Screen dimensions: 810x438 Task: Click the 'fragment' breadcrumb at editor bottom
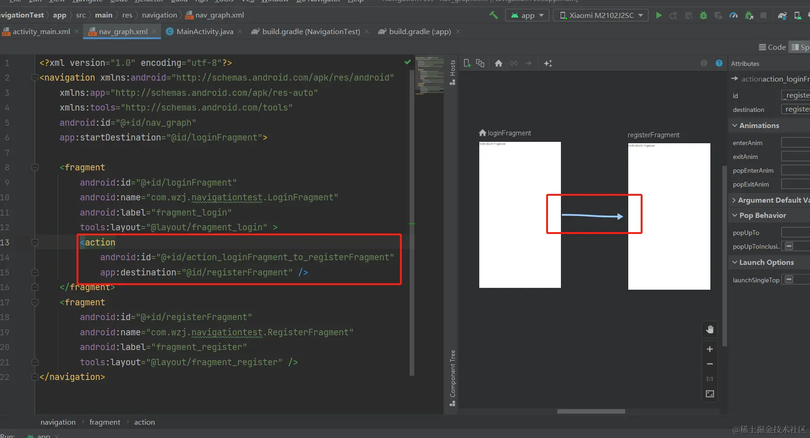tap(105, 422)
